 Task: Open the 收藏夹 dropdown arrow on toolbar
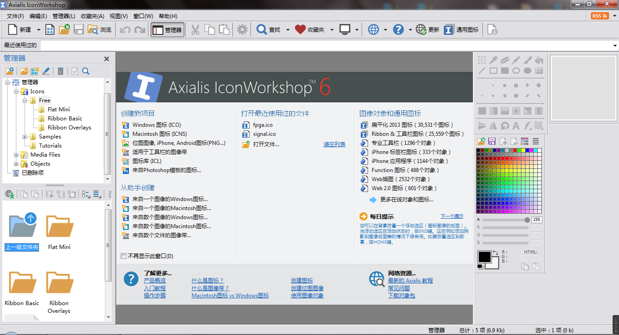(x=332, y=29)
